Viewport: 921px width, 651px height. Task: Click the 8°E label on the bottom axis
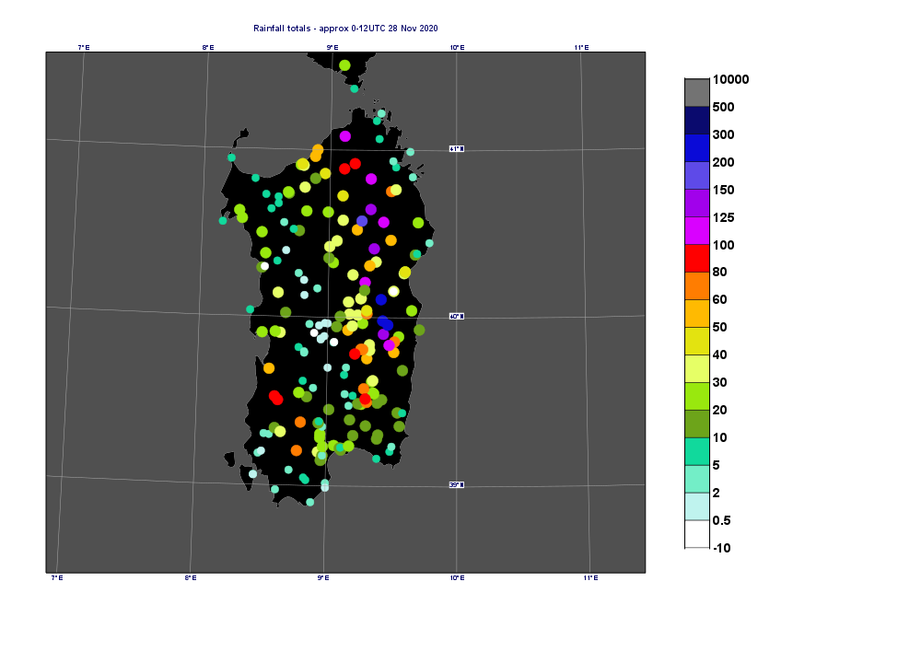(191, 578)
